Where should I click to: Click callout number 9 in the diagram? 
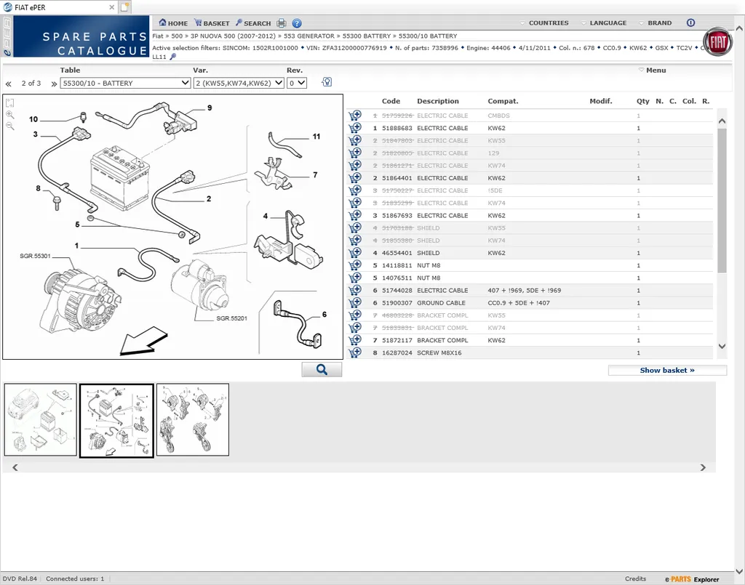(x=210, y=108)
